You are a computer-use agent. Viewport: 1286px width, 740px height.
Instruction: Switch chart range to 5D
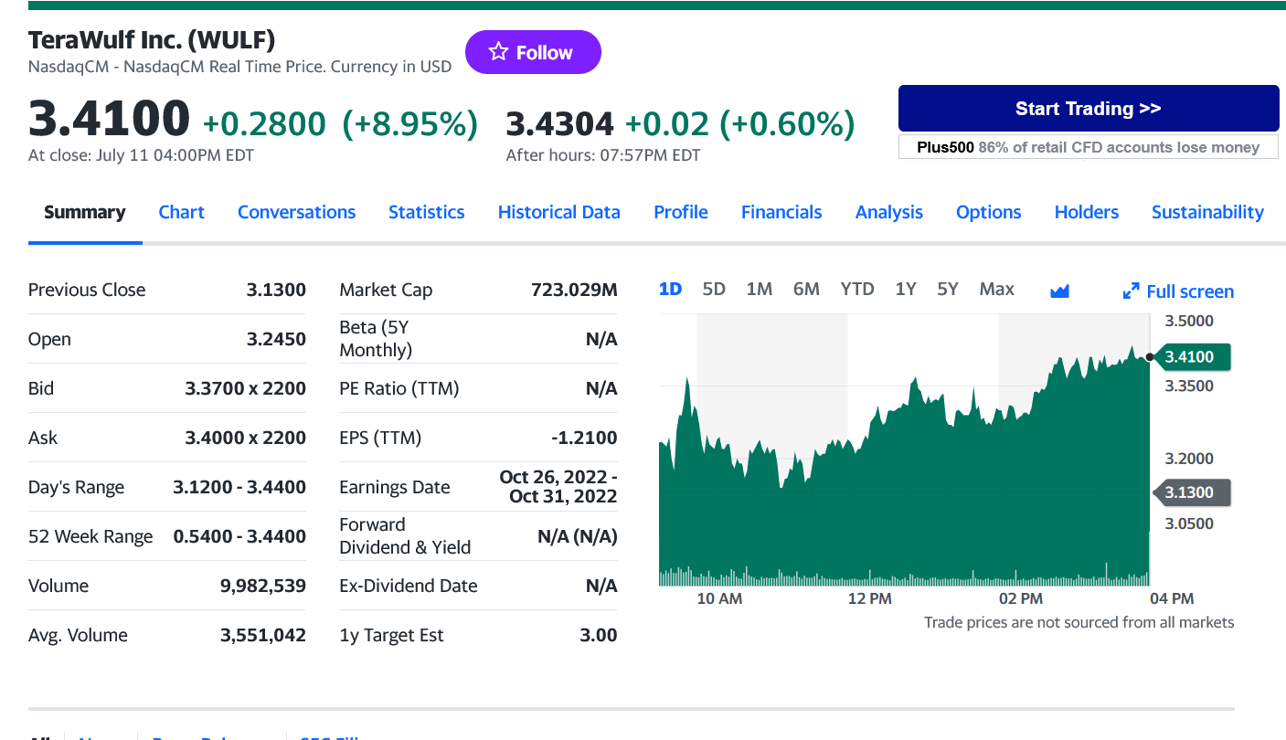714,290
